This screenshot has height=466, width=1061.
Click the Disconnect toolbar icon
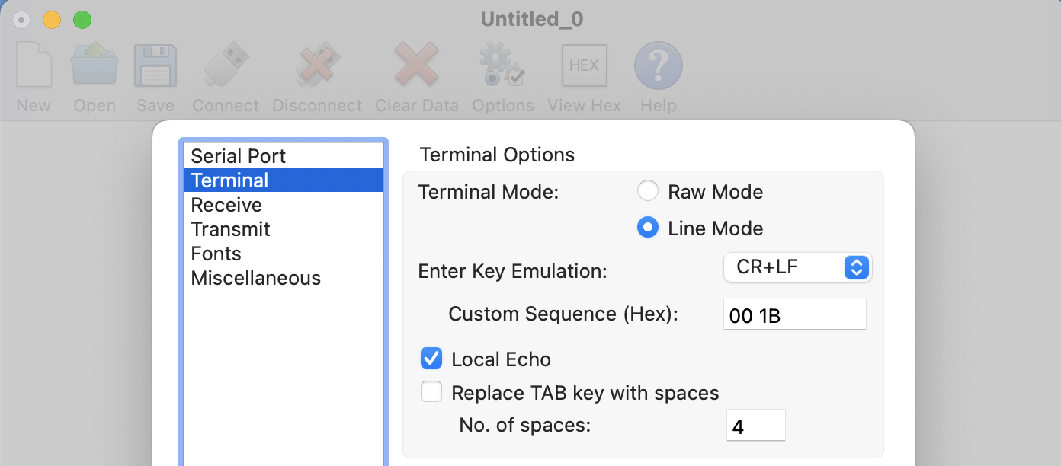317,66
